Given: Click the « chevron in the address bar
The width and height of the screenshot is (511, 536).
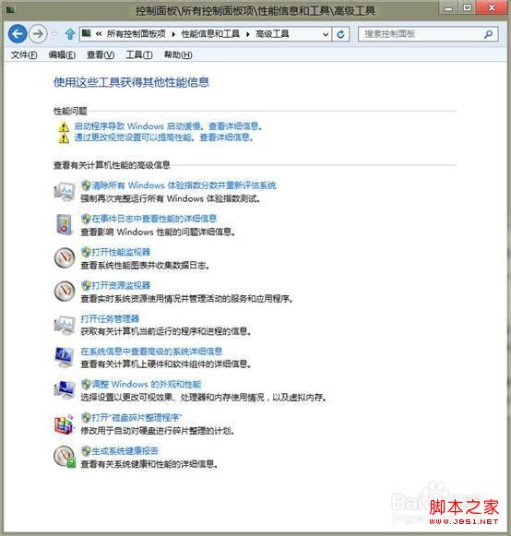Looking at the screenshot, I should pos(99,34).
